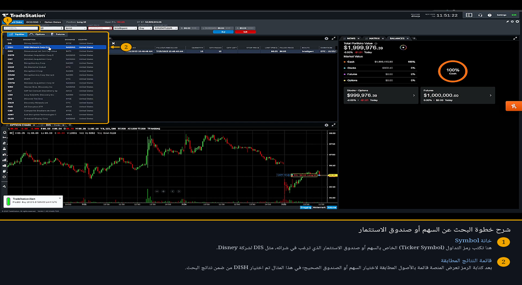Add a new tab beside the DIS chart tab
Screen dimensions: 522x285
click(69, 125)
